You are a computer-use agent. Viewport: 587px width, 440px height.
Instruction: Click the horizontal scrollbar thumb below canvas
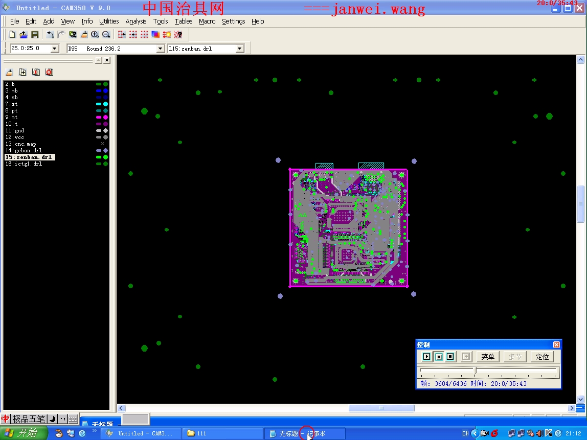click(381, 408)
